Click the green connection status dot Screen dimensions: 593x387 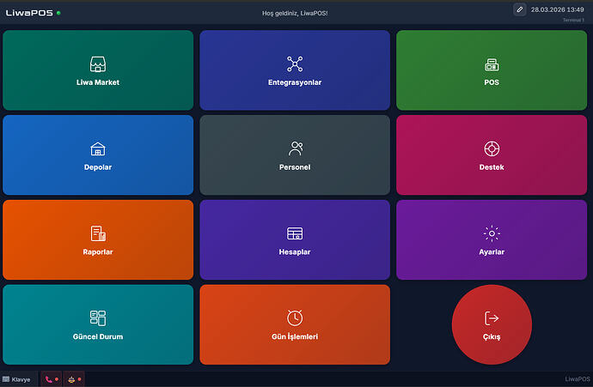(x=58, y=13)
